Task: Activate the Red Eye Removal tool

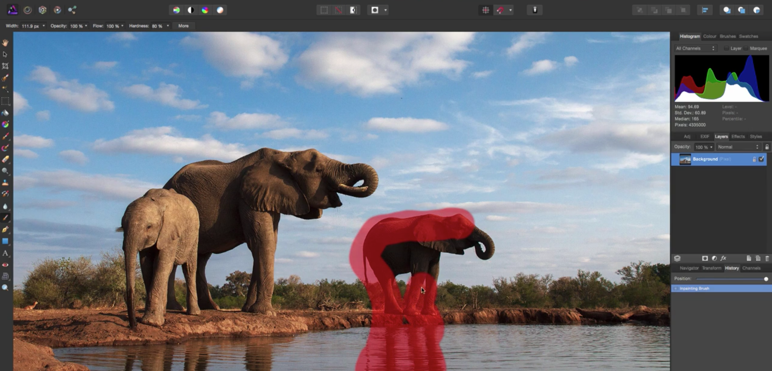Action: (x=5, y=265)
